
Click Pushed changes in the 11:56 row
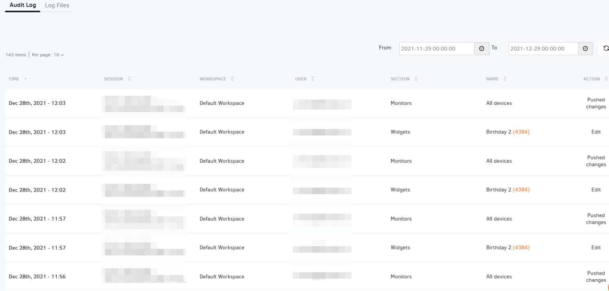(596, 277)
